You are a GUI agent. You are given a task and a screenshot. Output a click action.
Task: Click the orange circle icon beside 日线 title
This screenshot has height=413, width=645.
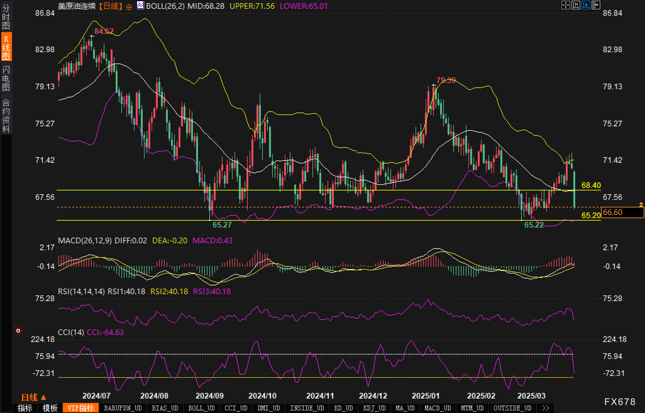[x=129, y=7]
